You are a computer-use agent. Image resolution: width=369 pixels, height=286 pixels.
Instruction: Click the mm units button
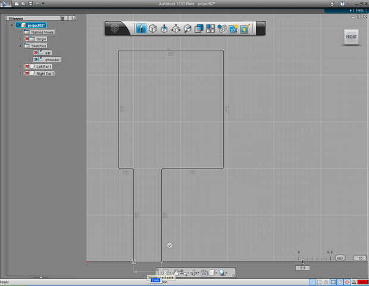tap(340, 258)
